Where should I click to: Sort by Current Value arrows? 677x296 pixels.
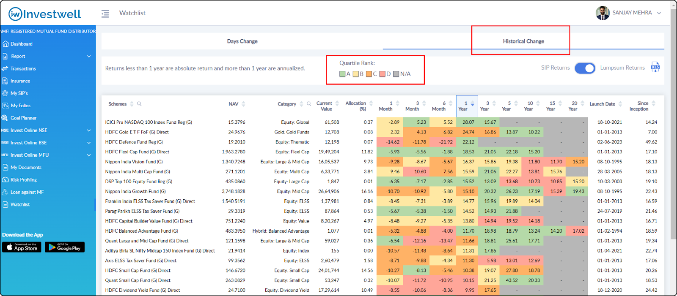click(337, 103)
